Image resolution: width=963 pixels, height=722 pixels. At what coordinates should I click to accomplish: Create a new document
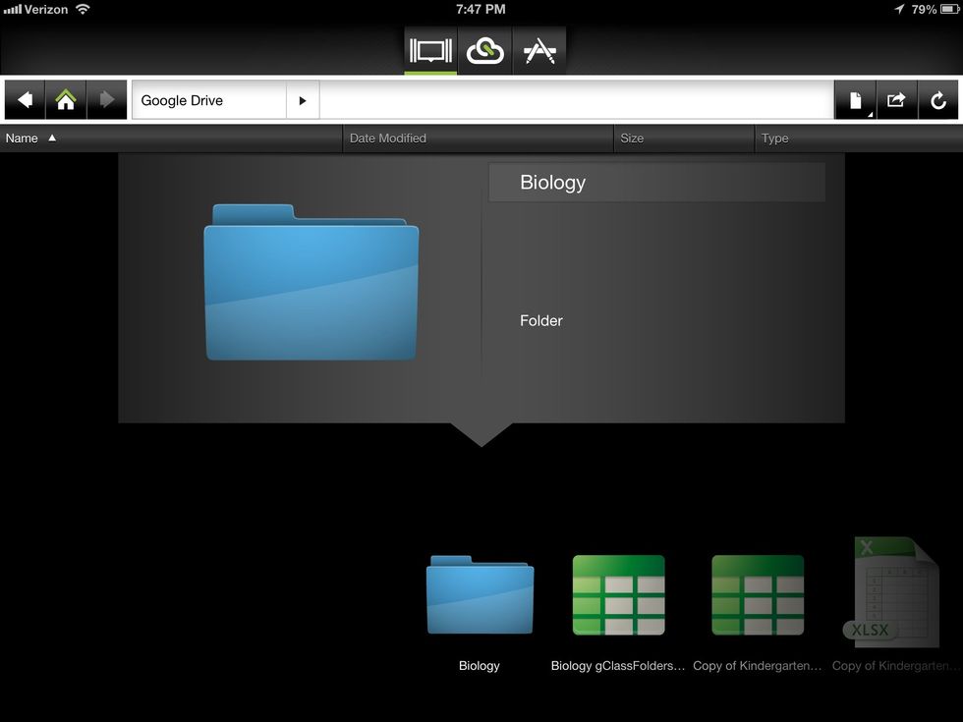tap(852, 99)
